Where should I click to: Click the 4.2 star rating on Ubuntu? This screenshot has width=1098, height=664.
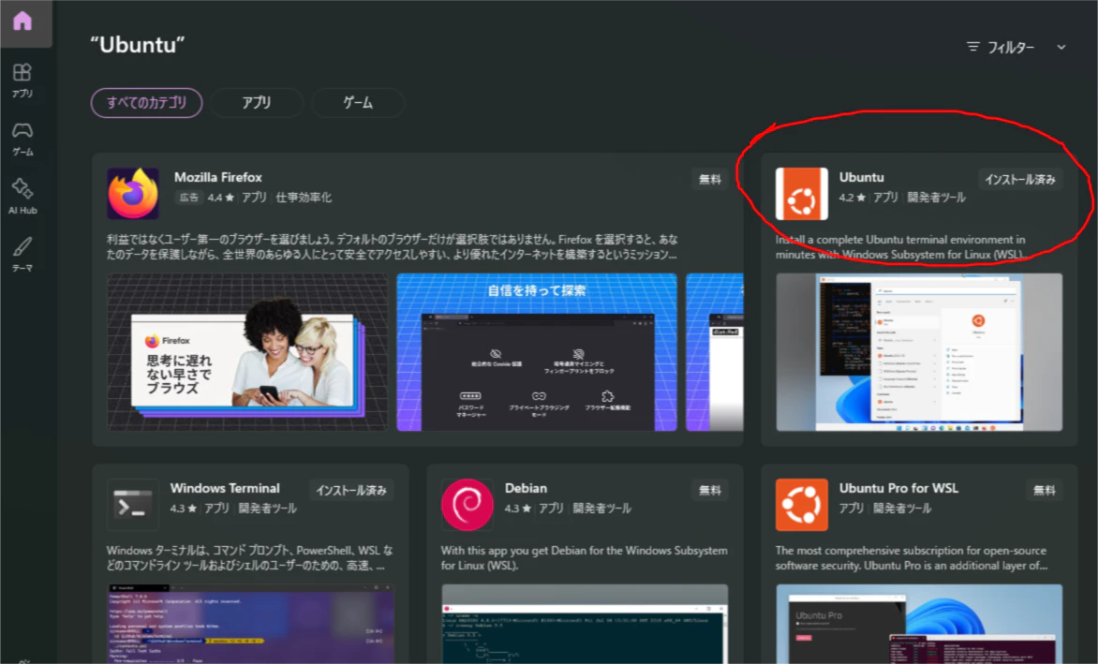[x=853, y=198]
